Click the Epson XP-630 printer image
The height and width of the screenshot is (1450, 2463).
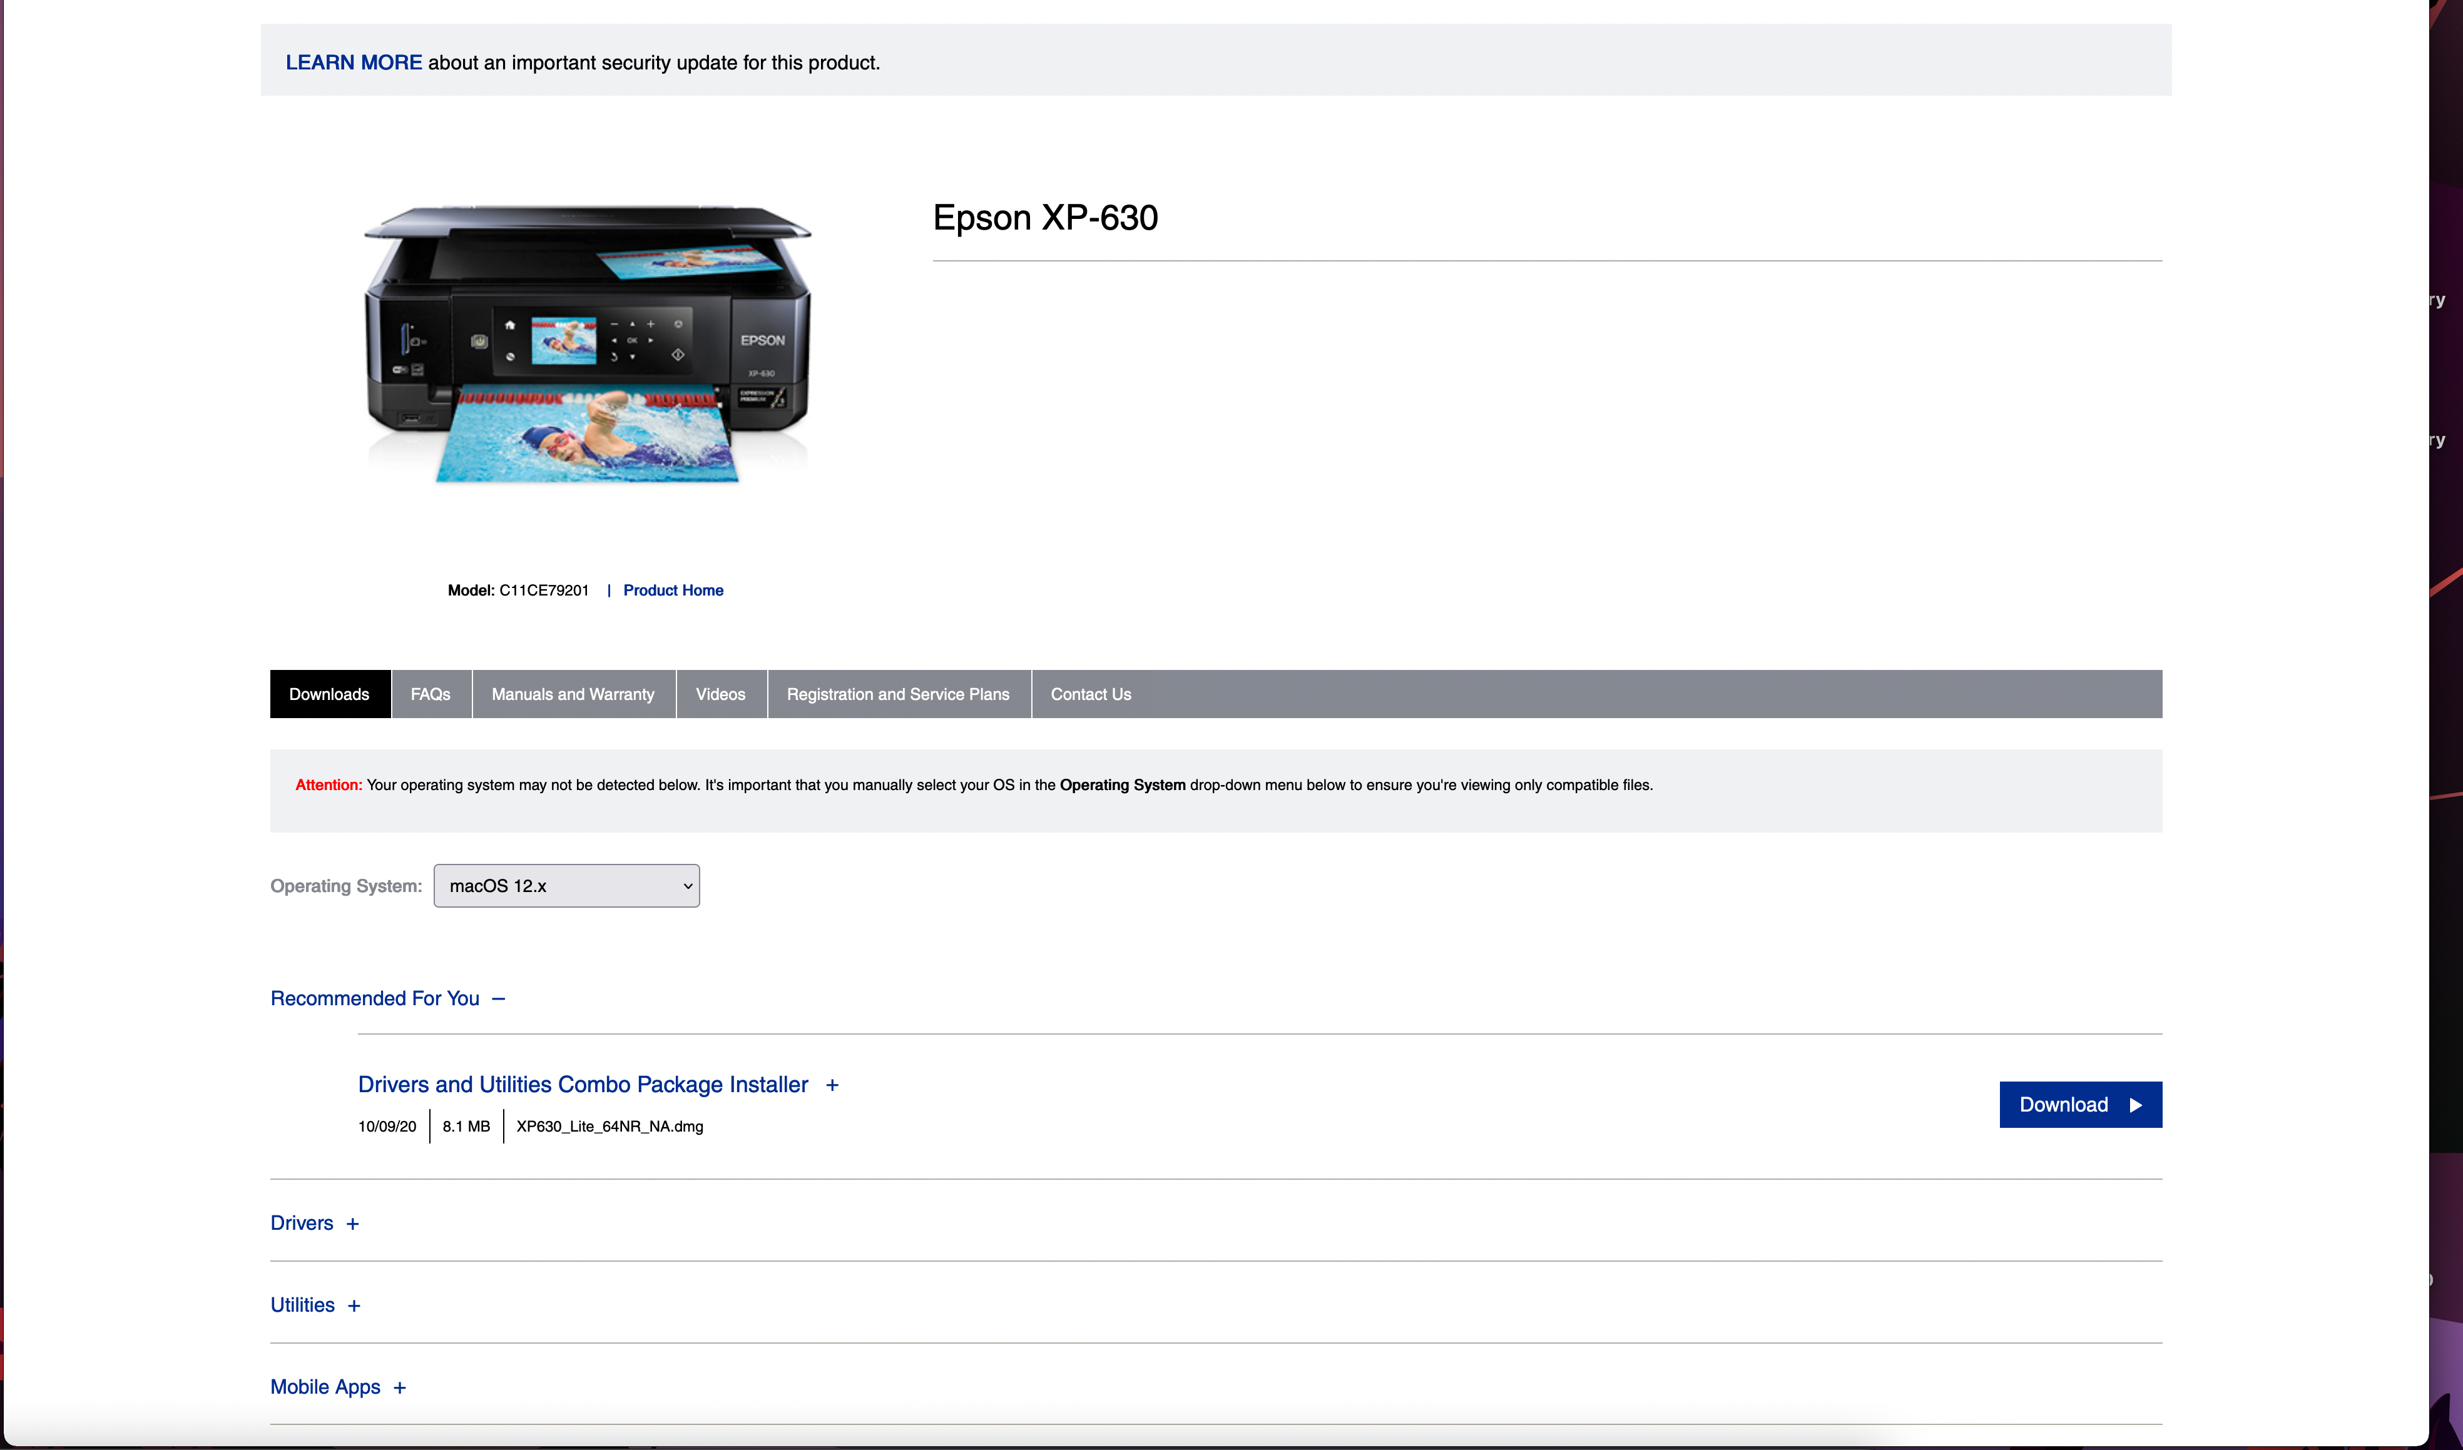pyautogui.click(x=588, y=342)
